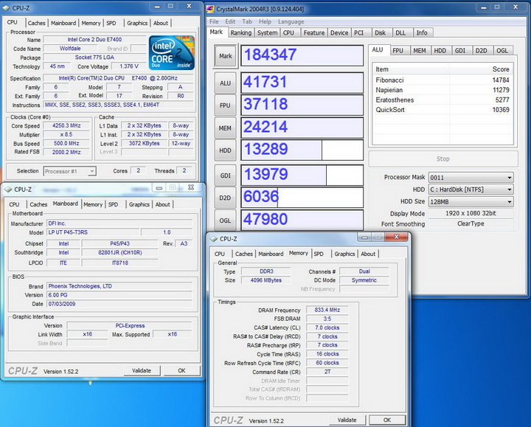Select the OGL tab in results panel

pyautogui.click(x=502, y=50)
